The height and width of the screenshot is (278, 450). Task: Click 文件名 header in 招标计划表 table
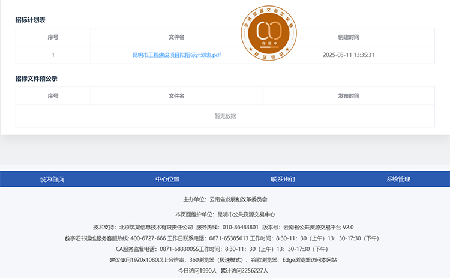(176, 37)
